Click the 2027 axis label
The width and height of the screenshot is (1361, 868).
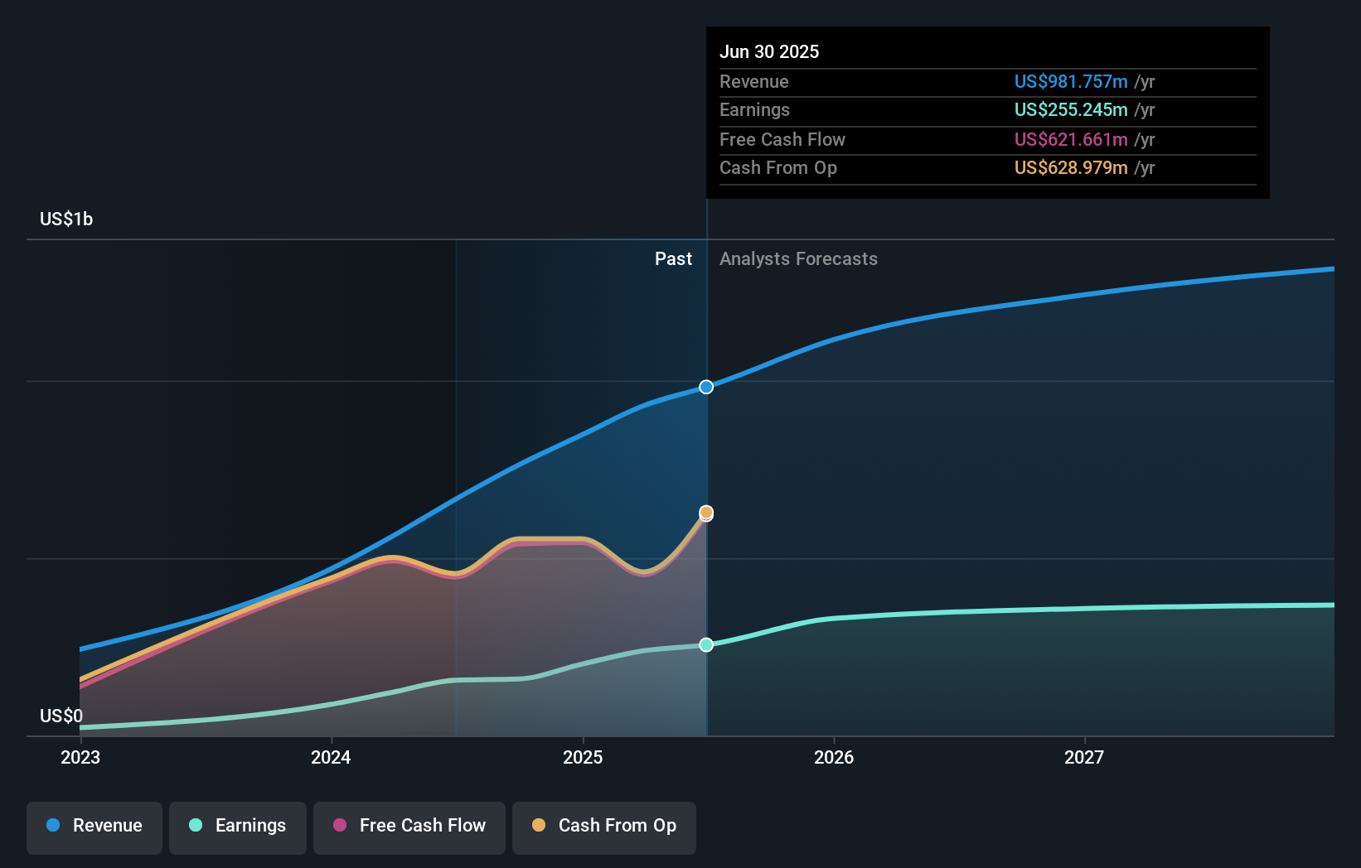point(1086,756)
